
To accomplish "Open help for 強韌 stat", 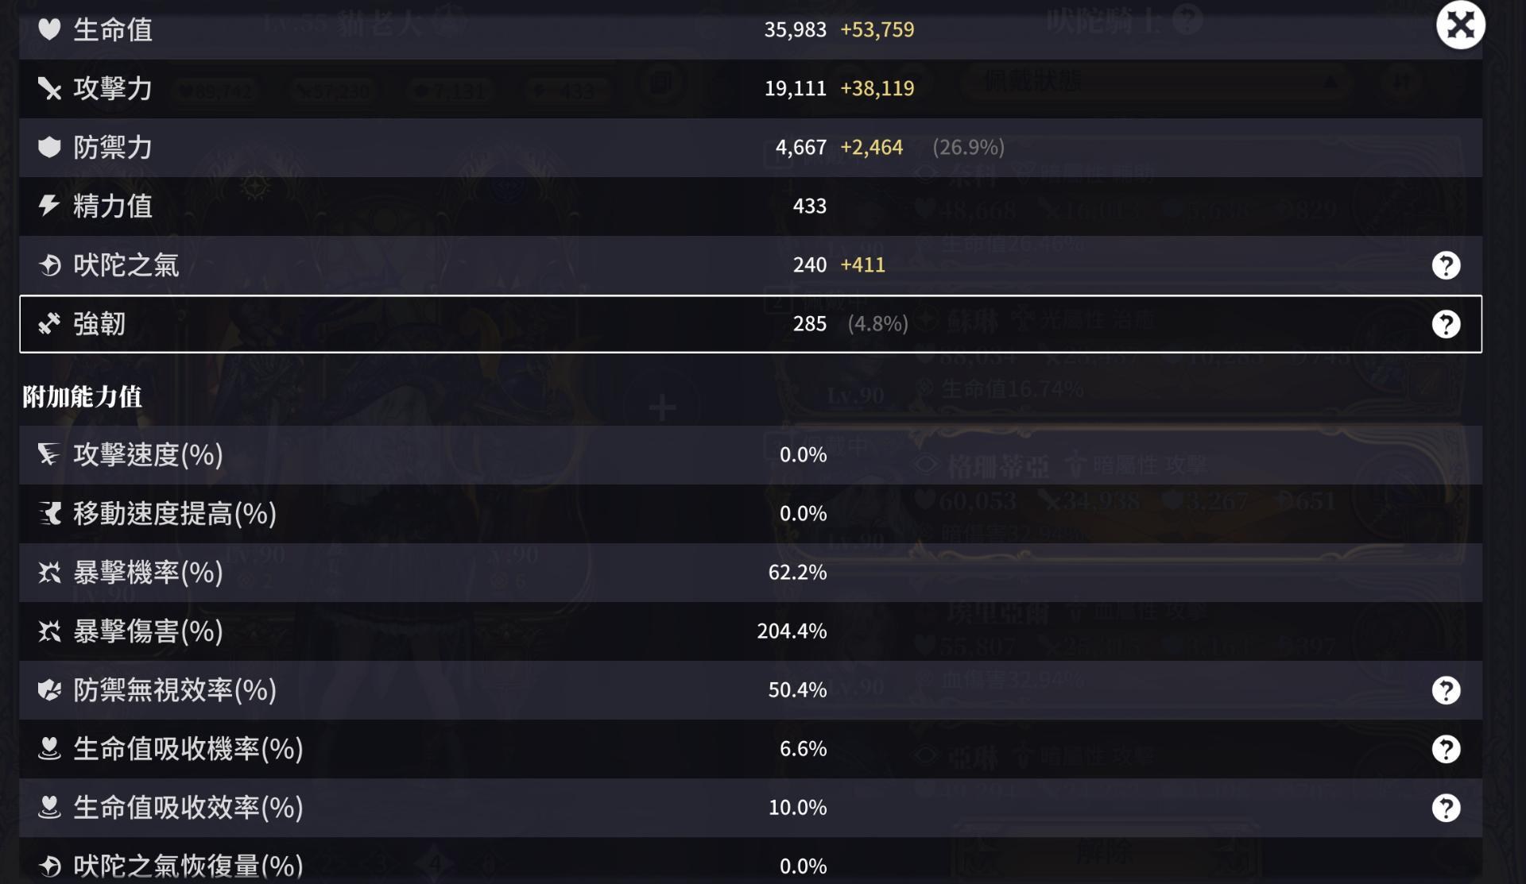I will (1445, 324).
